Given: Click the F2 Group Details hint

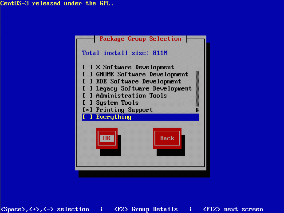Looking at the screenshot, I should coord(146,209).
